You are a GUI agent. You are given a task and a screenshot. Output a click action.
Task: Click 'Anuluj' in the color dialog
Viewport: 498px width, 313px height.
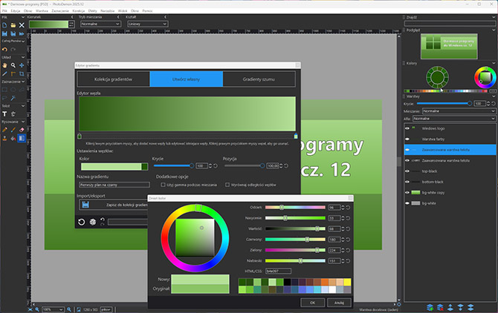point(338,303)
